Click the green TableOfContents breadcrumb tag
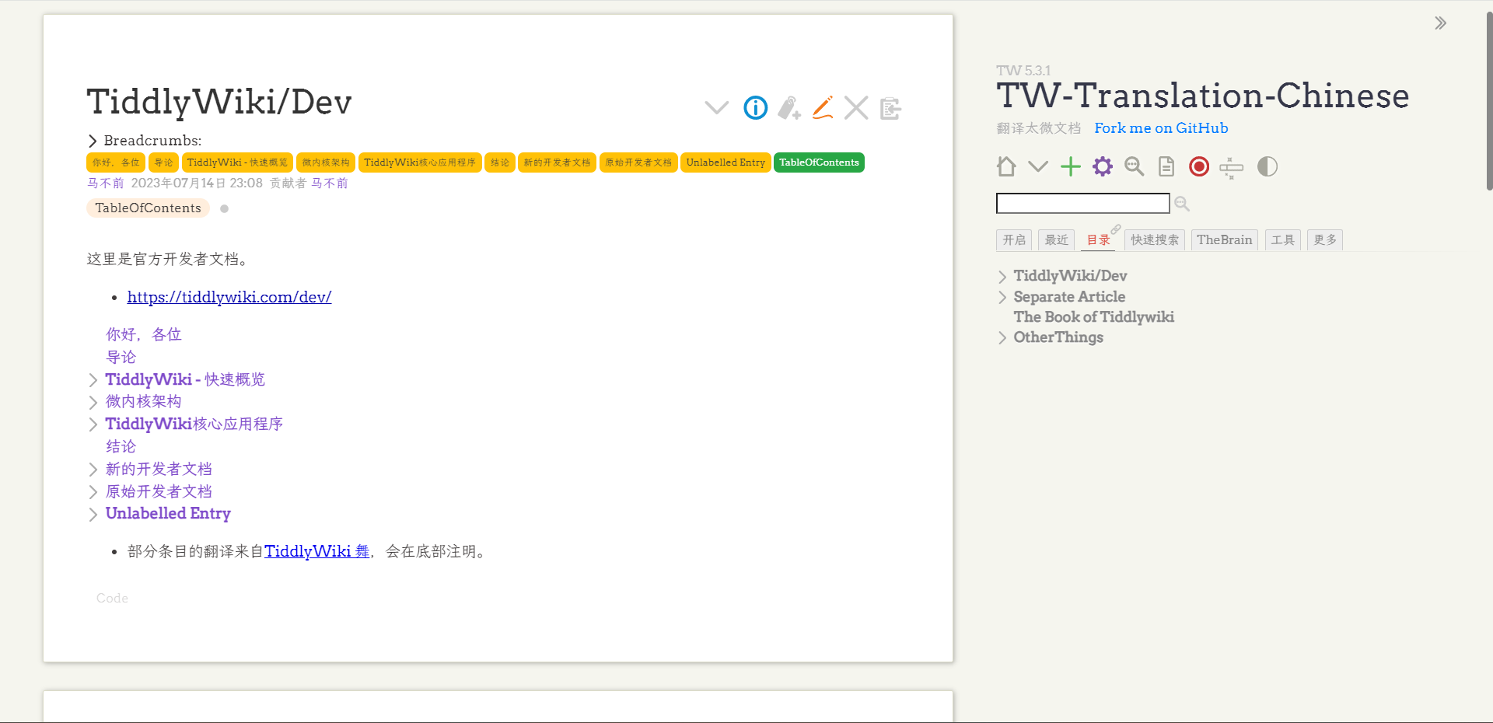 tap(819, 162)
